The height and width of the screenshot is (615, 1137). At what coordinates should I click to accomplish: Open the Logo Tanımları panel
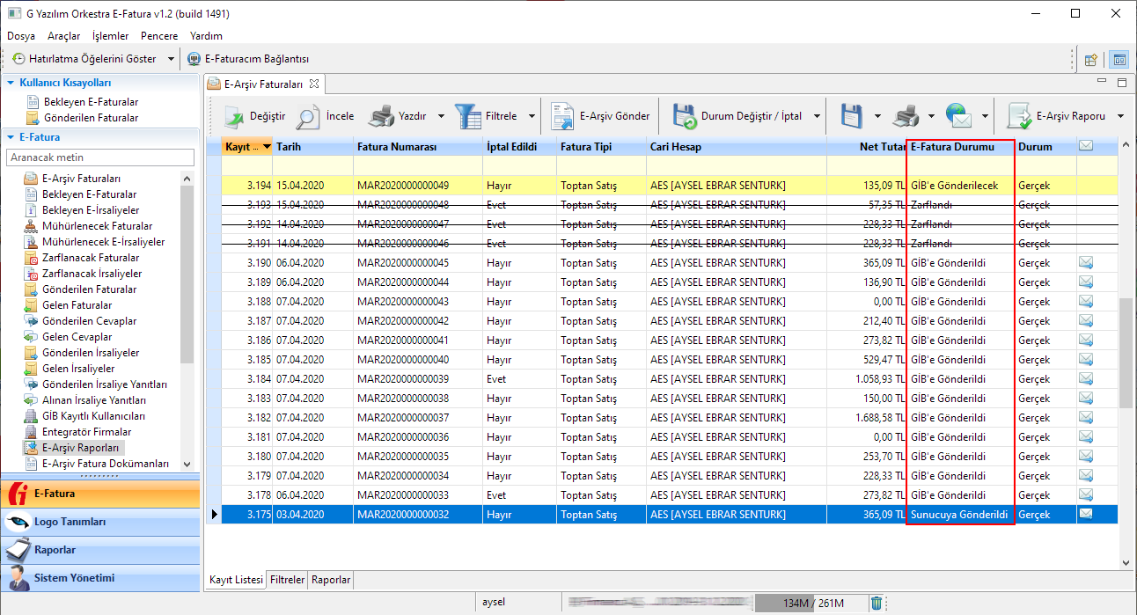coord(69,522)
